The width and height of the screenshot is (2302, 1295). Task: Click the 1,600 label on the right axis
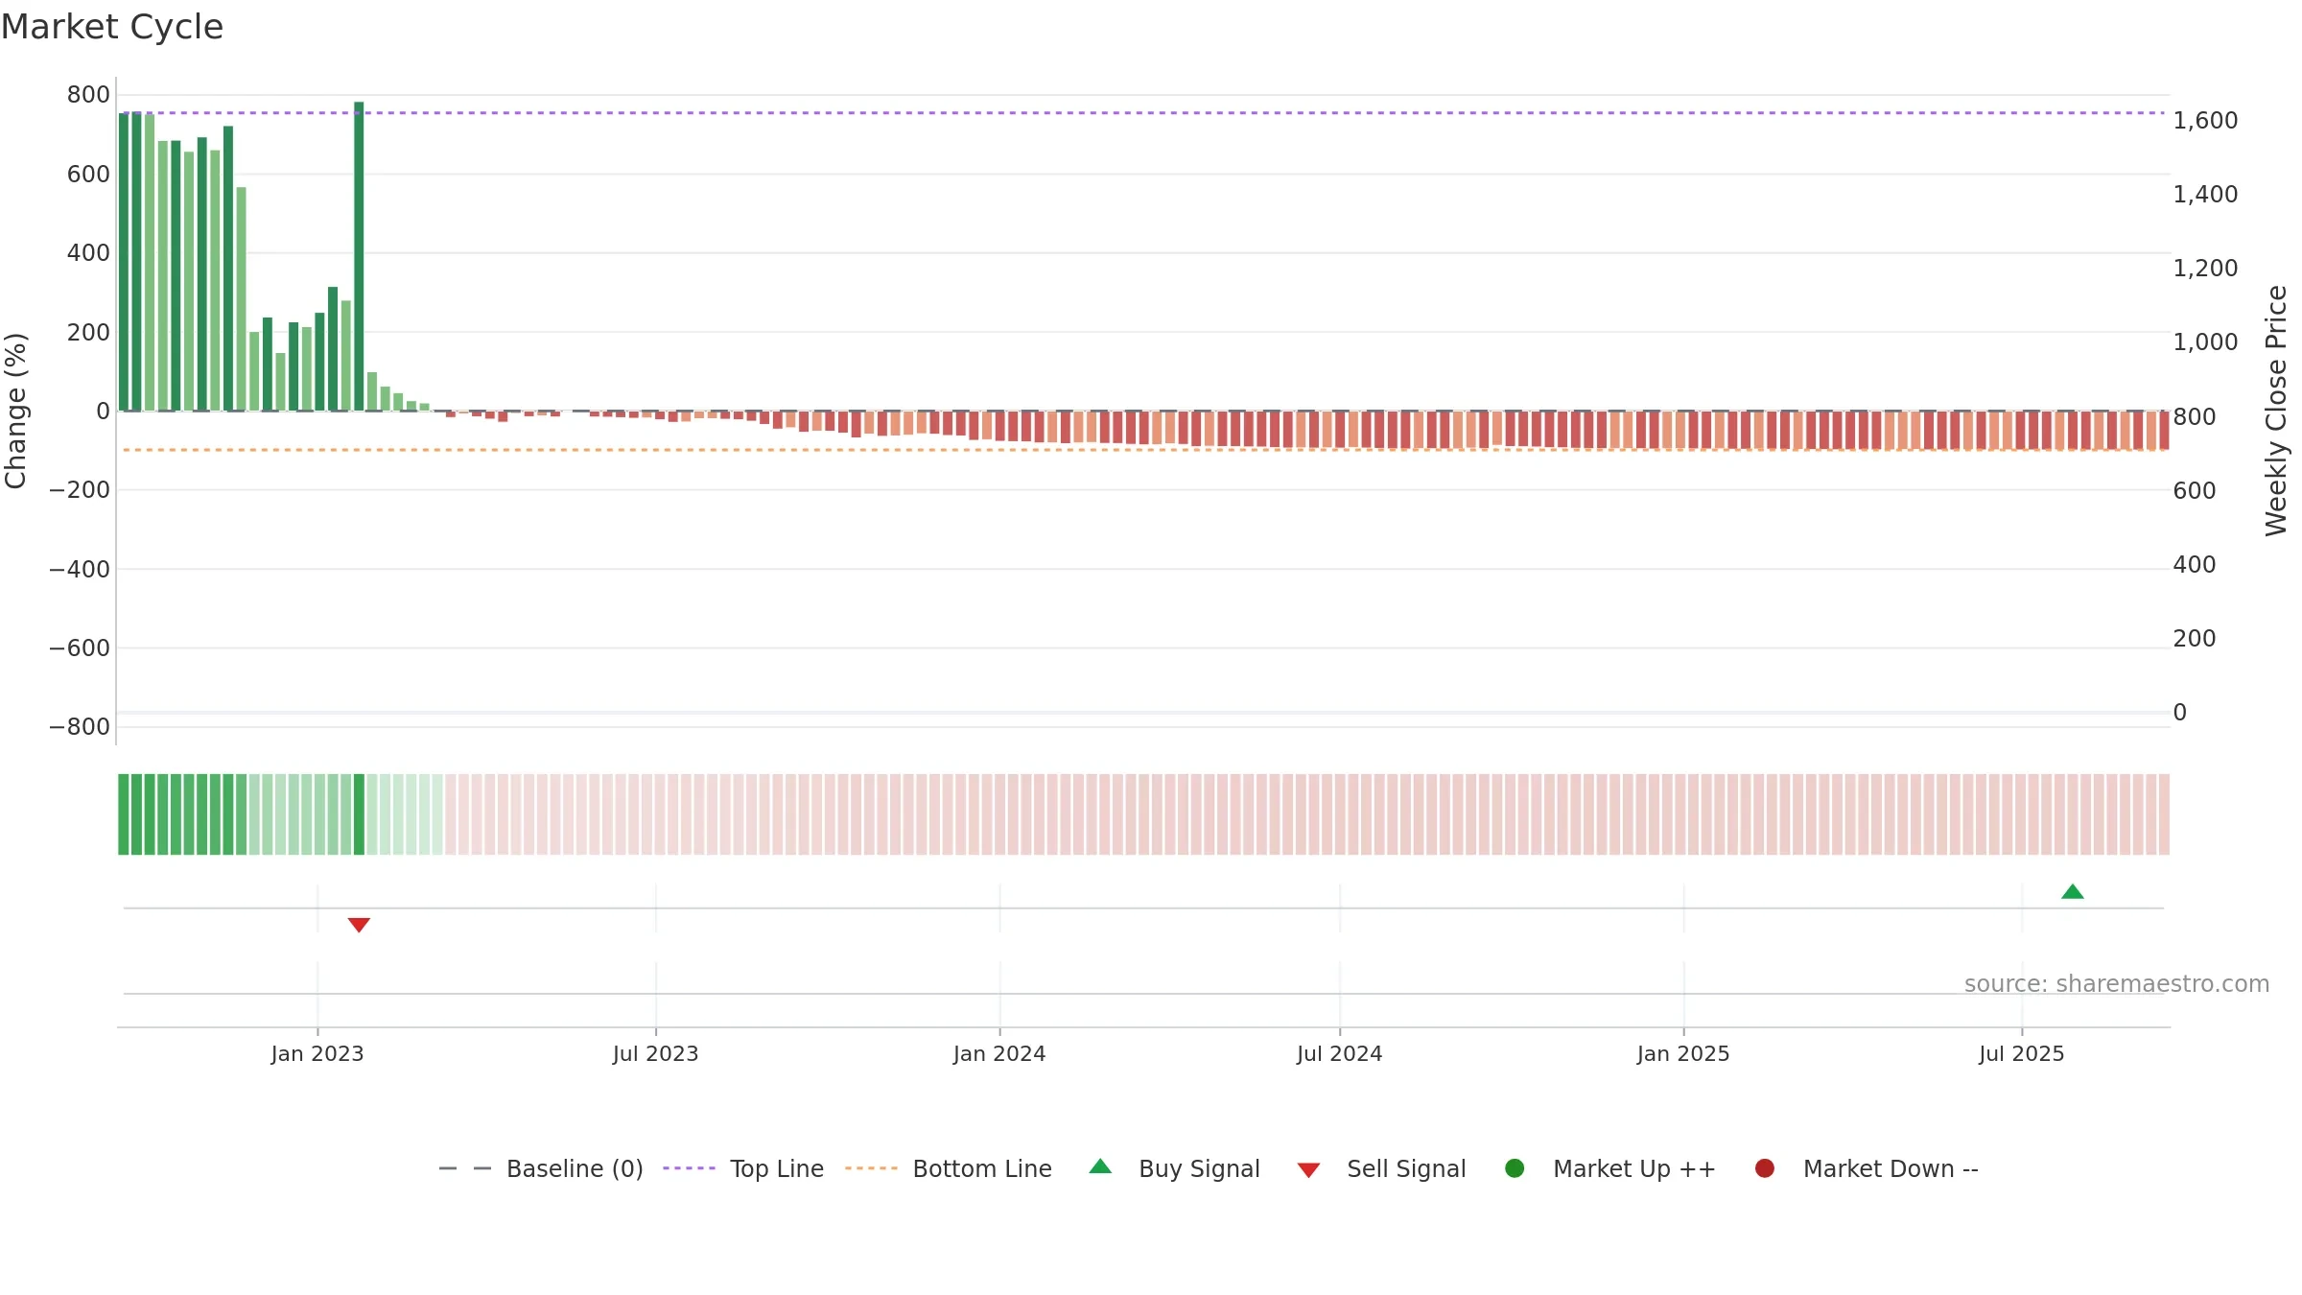pos(2205,121)
